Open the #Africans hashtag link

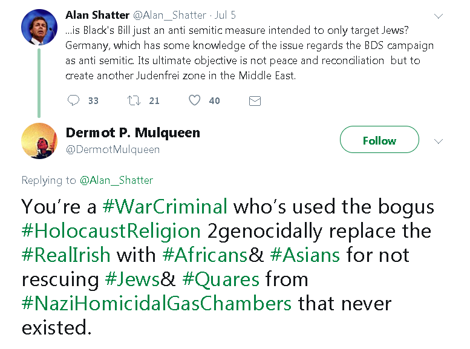point(206,255)
